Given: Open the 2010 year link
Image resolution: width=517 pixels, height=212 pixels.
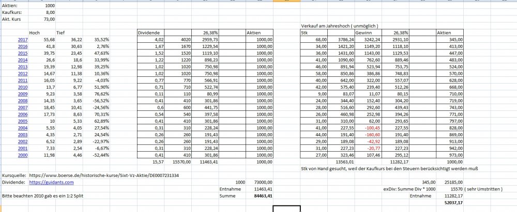Looking at the screenshot, I should (23, 87).
